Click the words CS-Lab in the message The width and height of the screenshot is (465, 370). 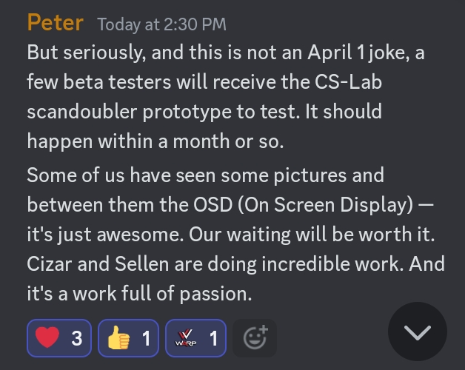click(348, 81)
